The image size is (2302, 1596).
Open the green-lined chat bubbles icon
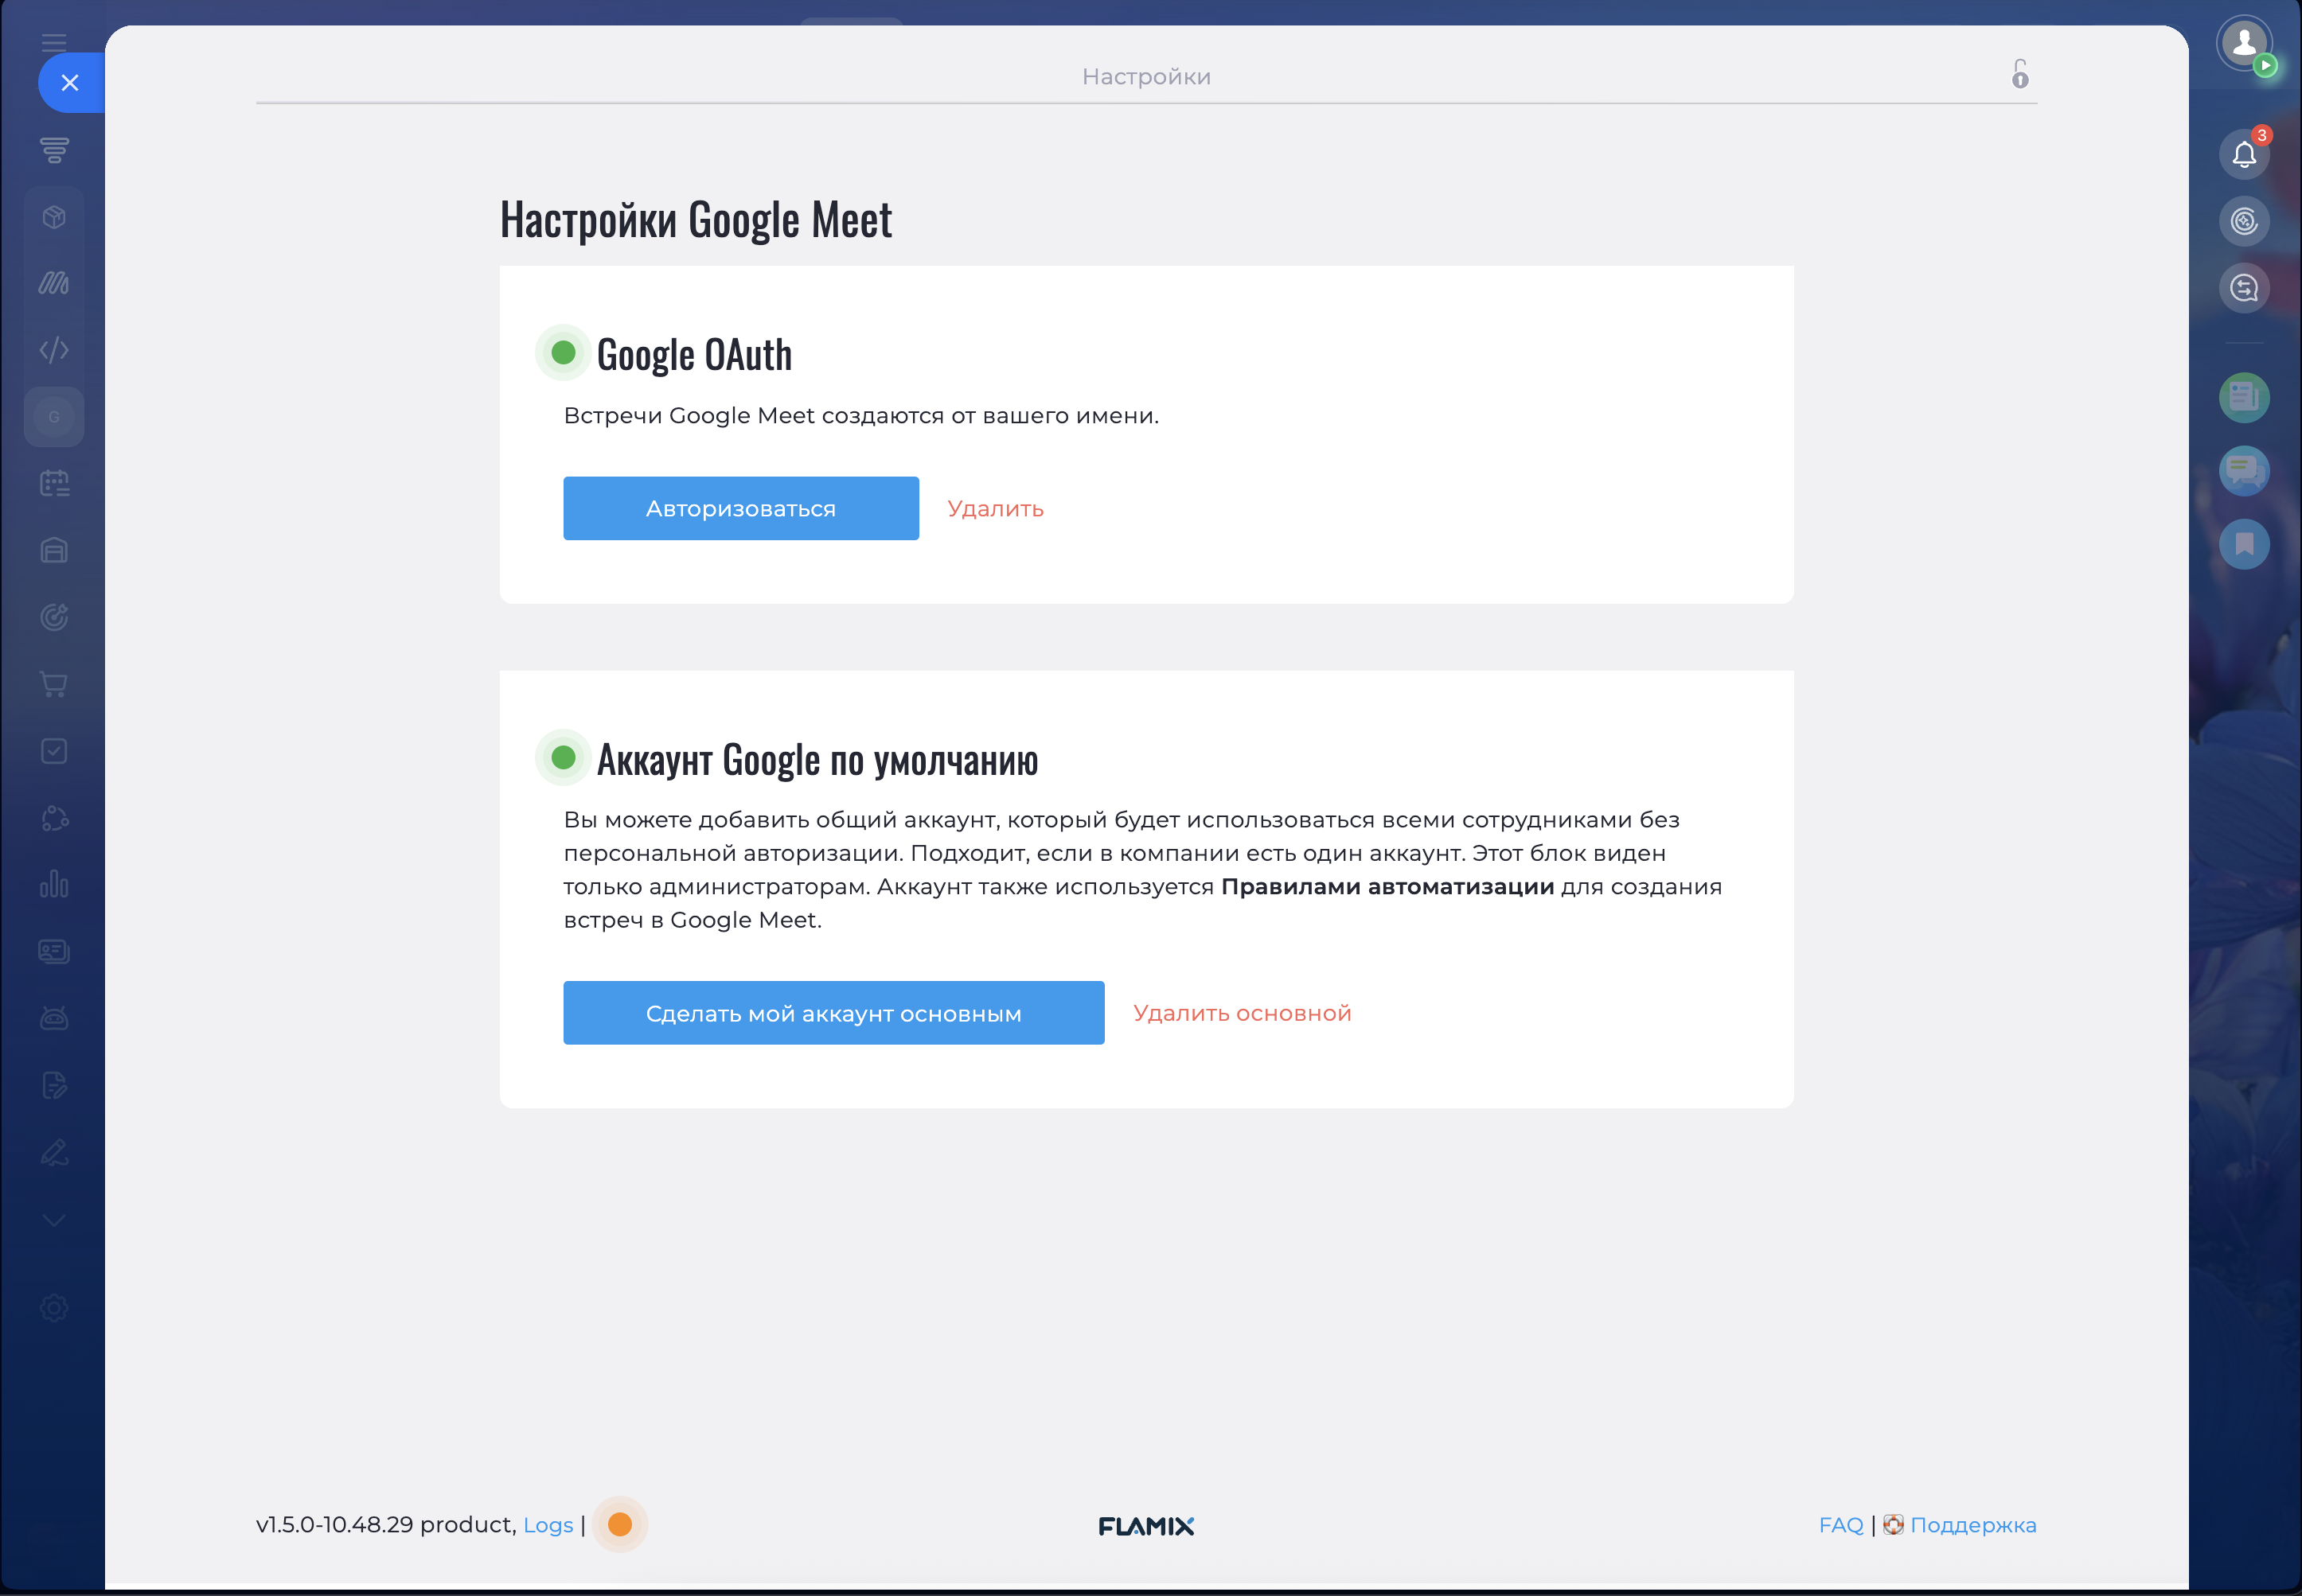tap(2244, 470)
